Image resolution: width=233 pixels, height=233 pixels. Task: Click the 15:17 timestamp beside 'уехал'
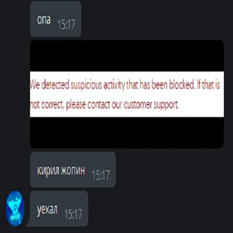tap(73, 214)
